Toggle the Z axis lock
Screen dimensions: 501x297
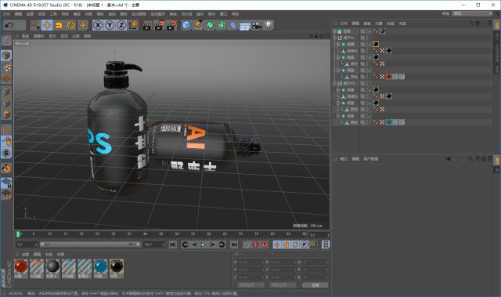(x=121, y=25)
